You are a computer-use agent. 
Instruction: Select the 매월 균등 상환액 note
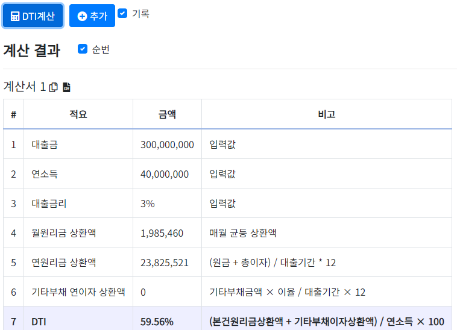click(243, 233)
